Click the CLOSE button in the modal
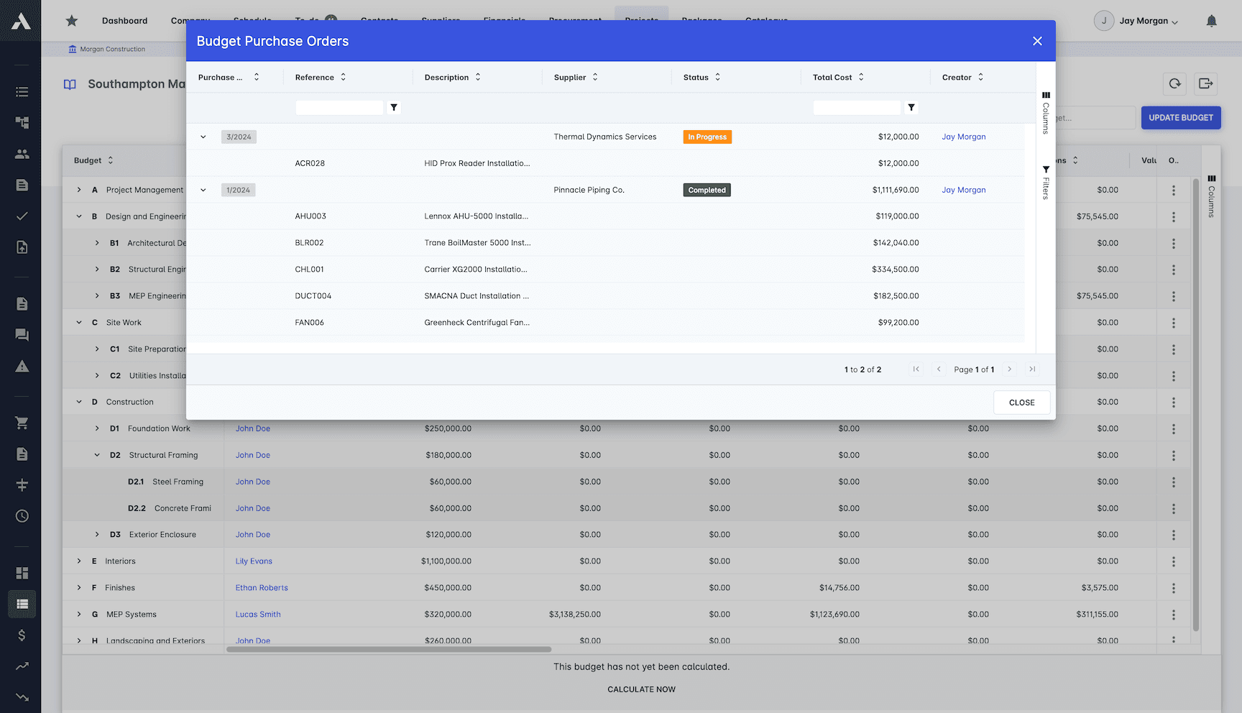 coord(1021,402)
